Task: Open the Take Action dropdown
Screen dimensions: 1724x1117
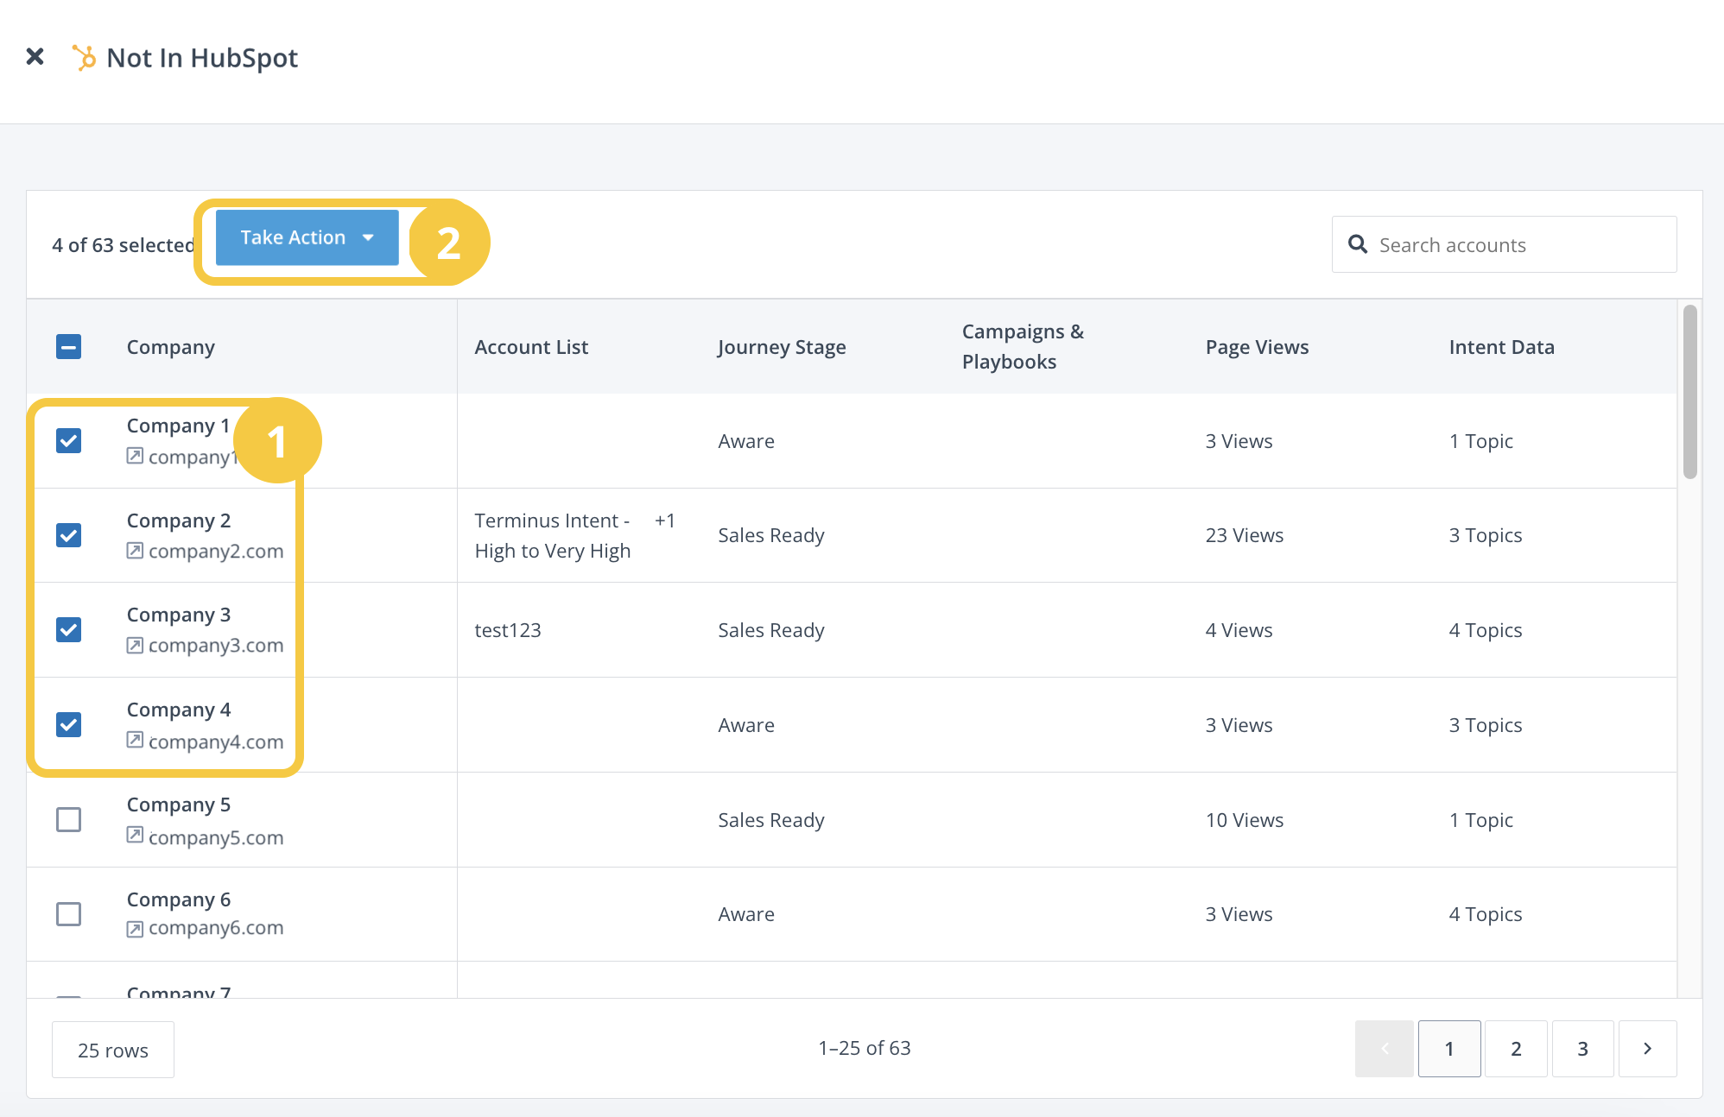Action: pos(307,237)
